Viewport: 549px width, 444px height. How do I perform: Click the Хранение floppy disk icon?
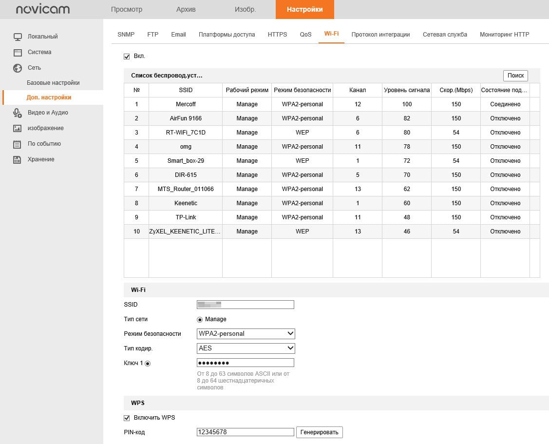click(x=17, y=160)
